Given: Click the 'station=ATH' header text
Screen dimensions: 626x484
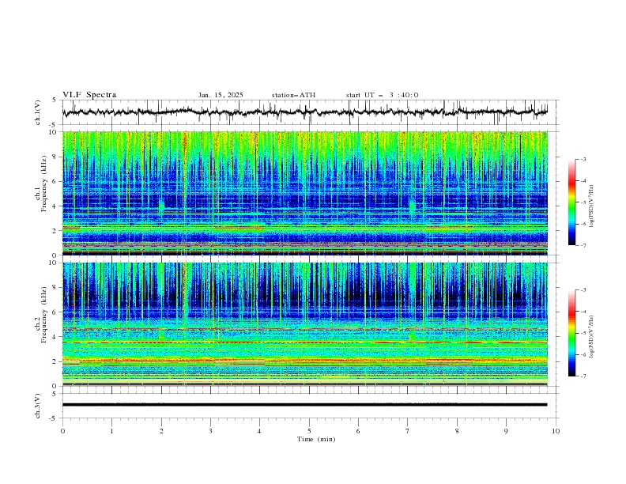Looking at the screenshot, I should pyautogui.click(x=293, y=95).
